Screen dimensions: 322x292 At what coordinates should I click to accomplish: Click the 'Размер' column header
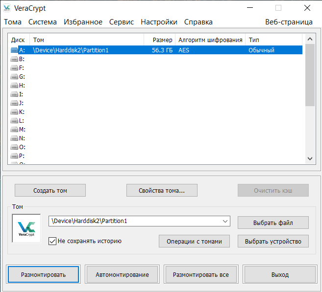(160, 40)
